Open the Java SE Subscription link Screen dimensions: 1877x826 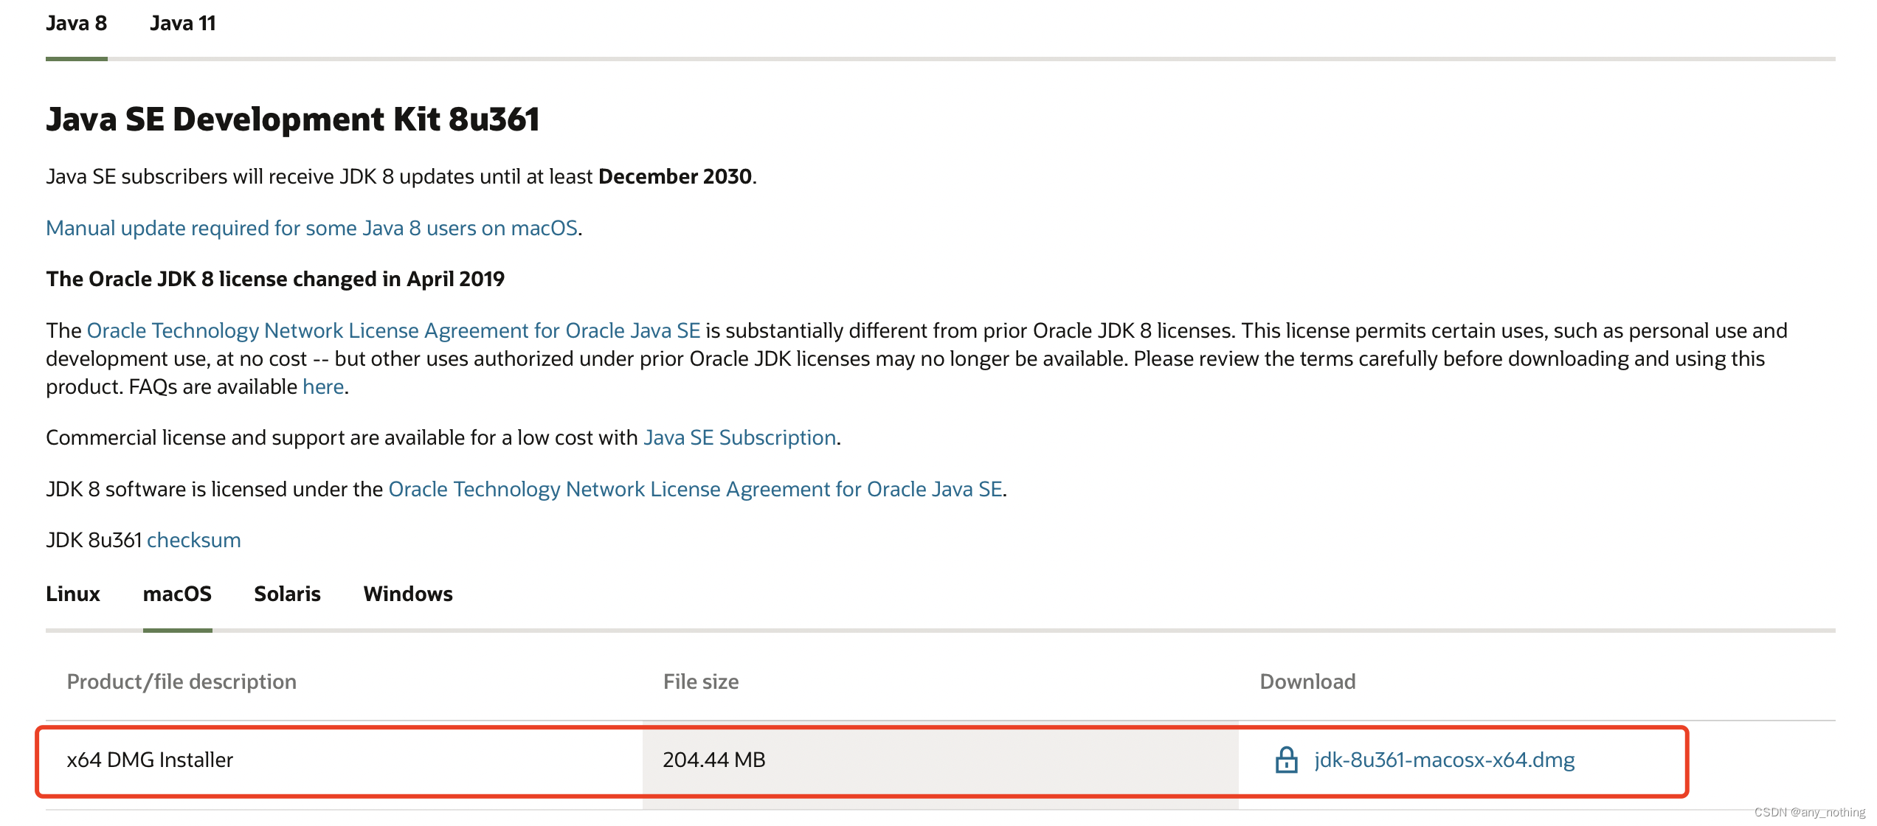739,438
